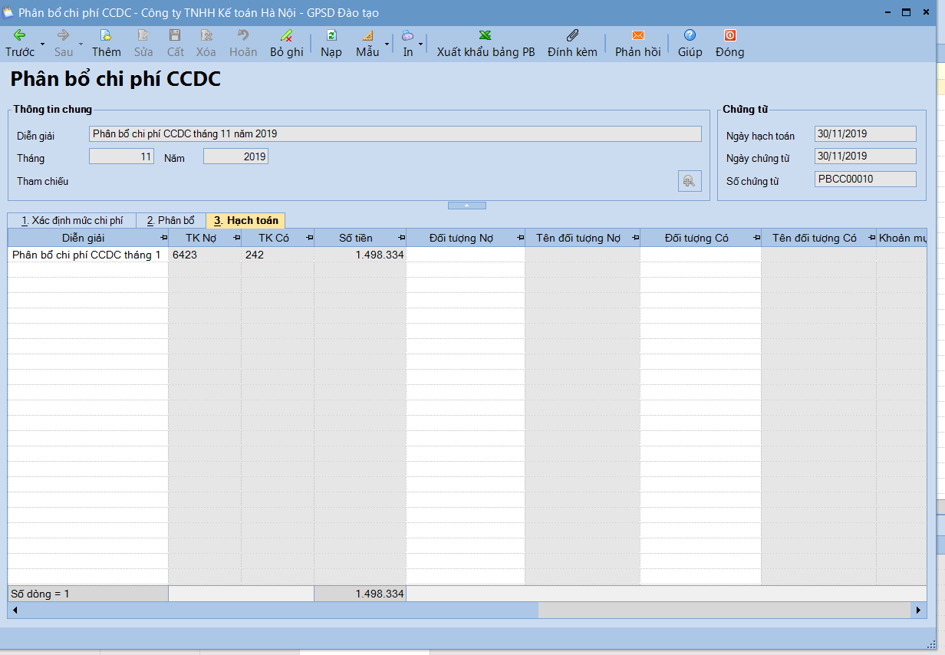This screenshot has width=945, height=655.
Task: Click the Số chứng từ field PBCC00010
Action: click(865, 179)
